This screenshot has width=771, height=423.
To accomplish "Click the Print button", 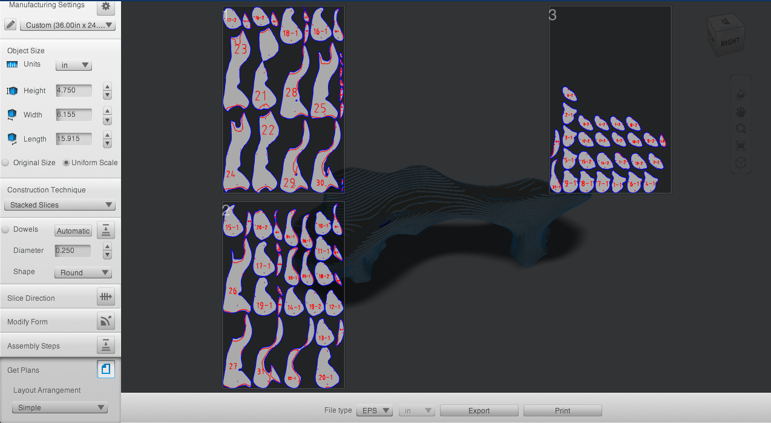I will [562, 410].
